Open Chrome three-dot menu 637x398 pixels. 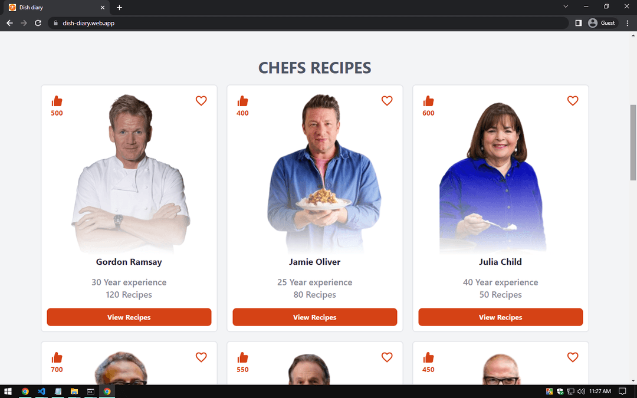pyautogui.click(x=628, y=23)
